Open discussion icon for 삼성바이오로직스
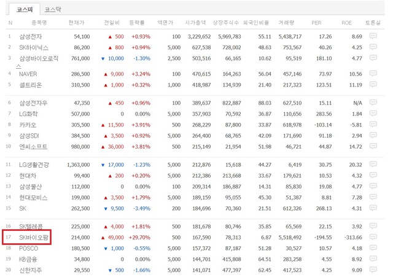The image size is (393, 277). 373,58
